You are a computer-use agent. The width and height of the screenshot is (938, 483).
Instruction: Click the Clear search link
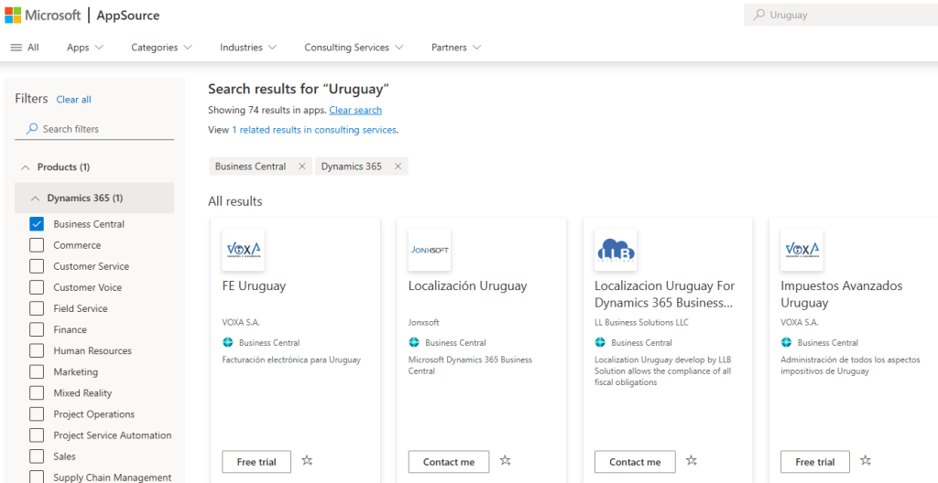tap(355, 110)
